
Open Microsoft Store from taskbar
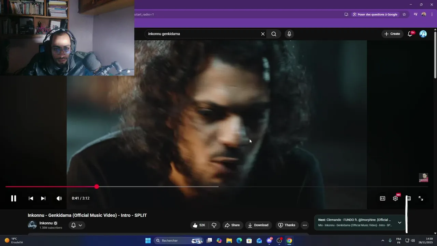249,241
